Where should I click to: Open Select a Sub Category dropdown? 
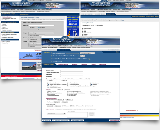(x=36, y=35)
